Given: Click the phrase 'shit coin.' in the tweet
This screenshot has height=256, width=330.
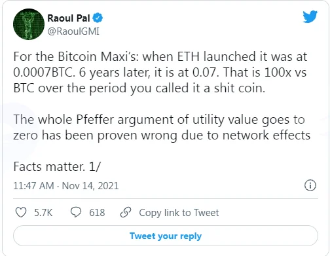Looking at the screenshot, I should [240, 88].
